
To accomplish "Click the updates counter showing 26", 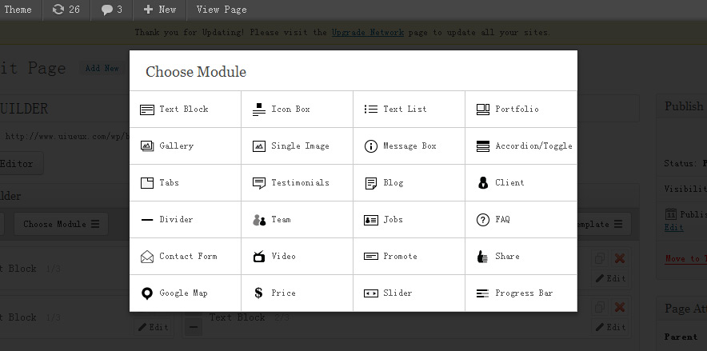I will click(66, 10).
